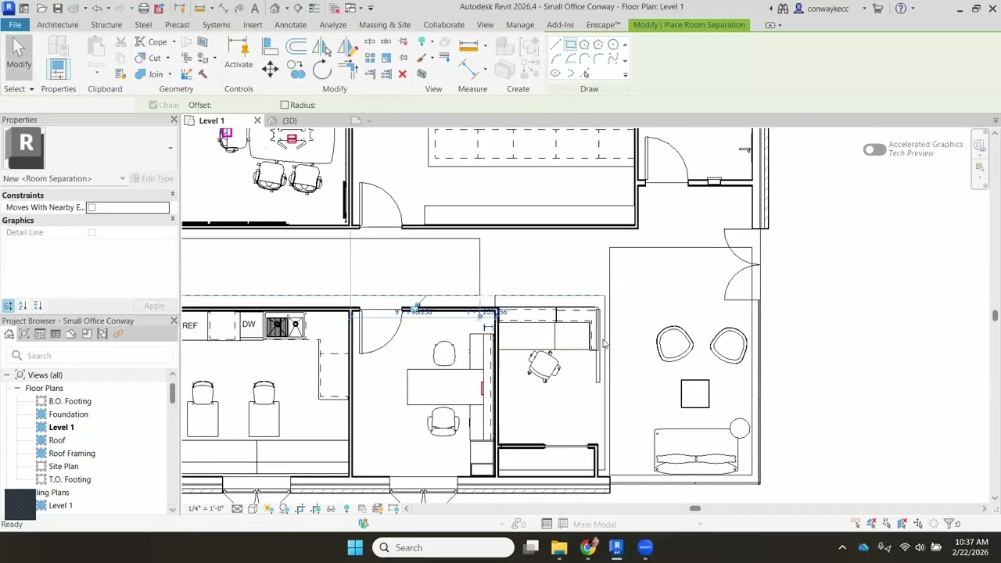Close the Level 1 view tab

point(257,120)
